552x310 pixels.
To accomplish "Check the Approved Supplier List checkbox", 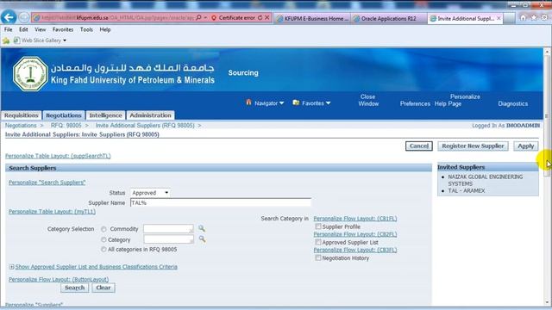I will tap(318, 242).
